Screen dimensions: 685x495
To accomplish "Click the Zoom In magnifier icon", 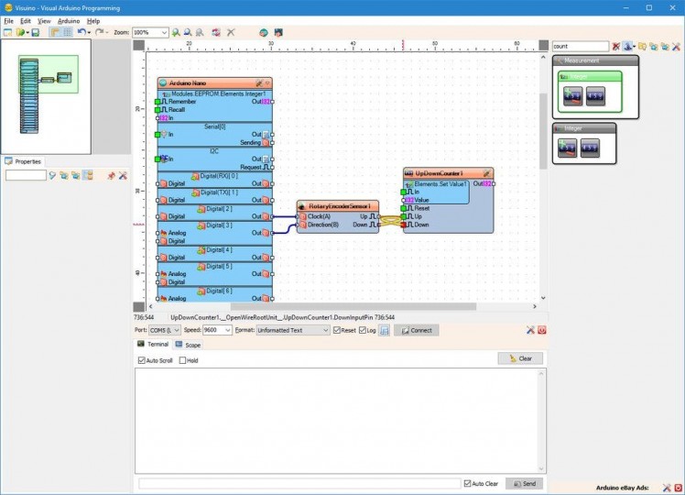I will tap(176, 32).
